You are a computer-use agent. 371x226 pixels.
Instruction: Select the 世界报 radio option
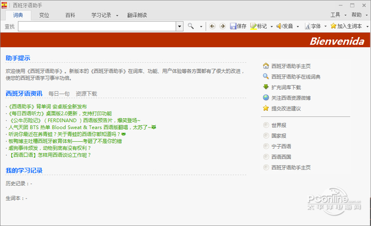tap(266, 125)
